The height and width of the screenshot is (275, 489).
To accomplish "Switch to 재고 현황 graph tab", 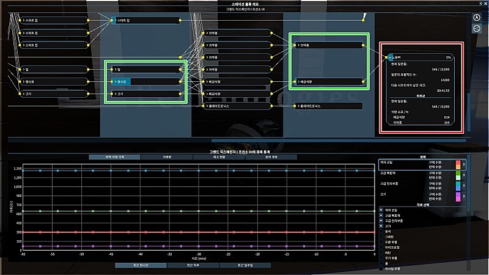I will tap(219, 157).
